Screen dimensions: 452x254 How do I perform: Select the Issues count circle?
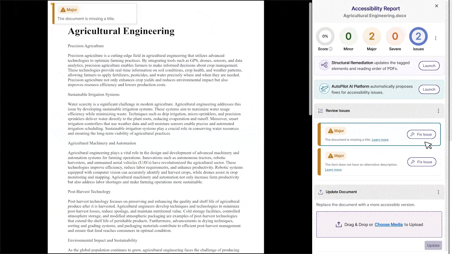(418, 36)
